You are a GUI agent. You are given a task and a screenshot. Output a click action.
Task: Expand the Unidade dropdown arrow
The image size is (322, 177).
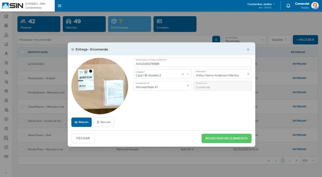[x=187, y=74]
